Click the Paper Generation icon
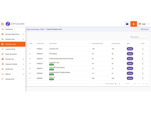The width and height of the screenshot is (151, 113). point(3,54)
